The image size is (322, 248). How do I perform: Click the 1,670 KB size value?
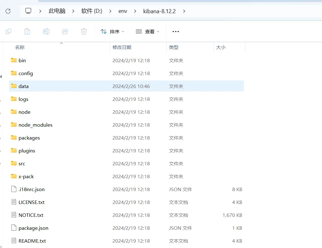point(232,215)
